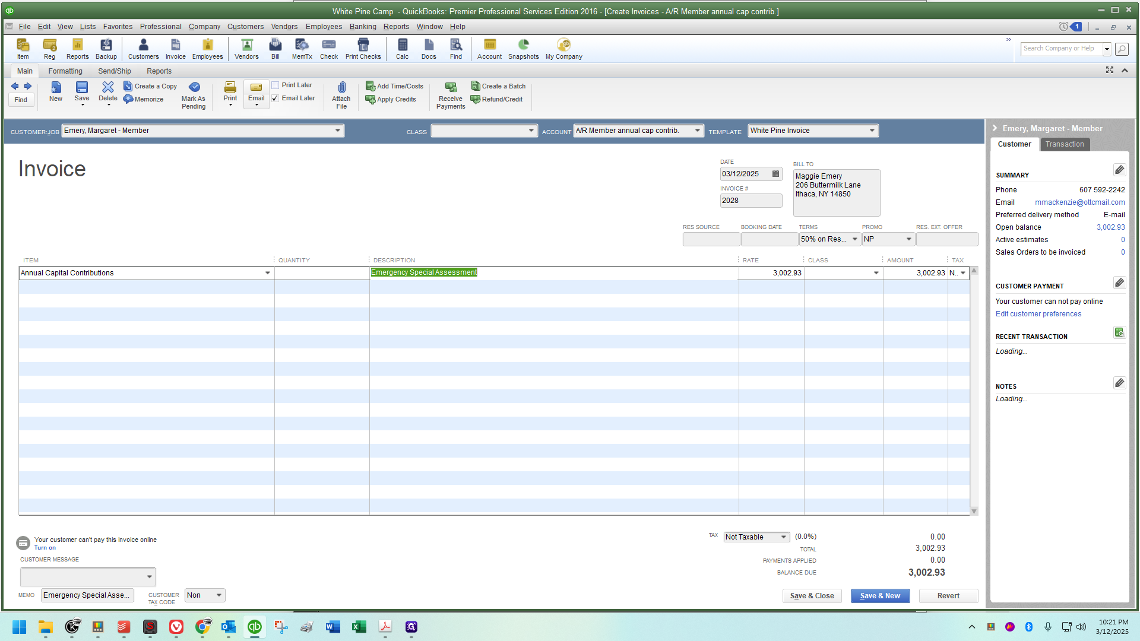
Task: Click the Search Company or Help field
Action: (1061, 49)
